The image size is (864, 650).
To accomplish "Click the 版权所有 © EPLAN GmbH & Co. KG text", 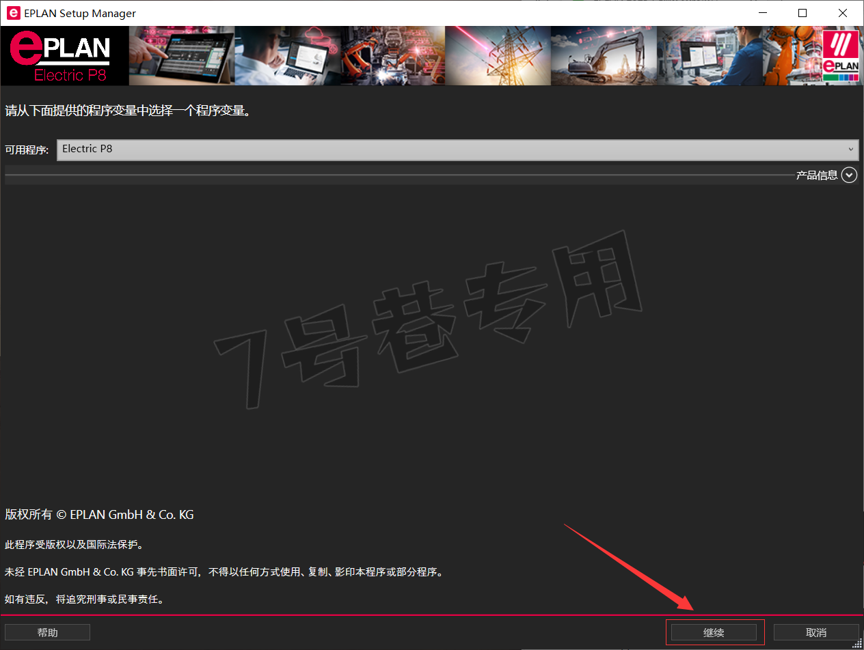I will coord(100,515).
